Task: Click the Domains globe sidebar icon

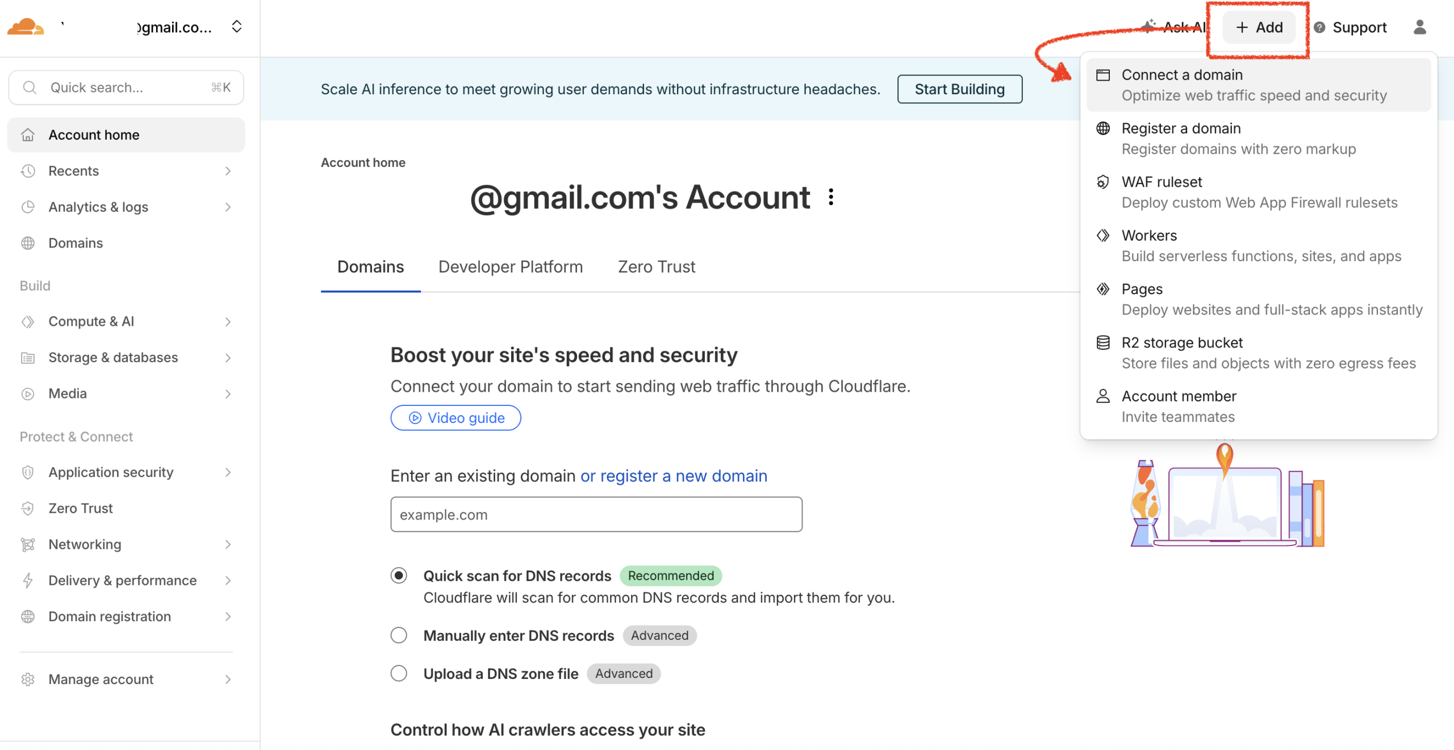Action: [x=28, y=243]
